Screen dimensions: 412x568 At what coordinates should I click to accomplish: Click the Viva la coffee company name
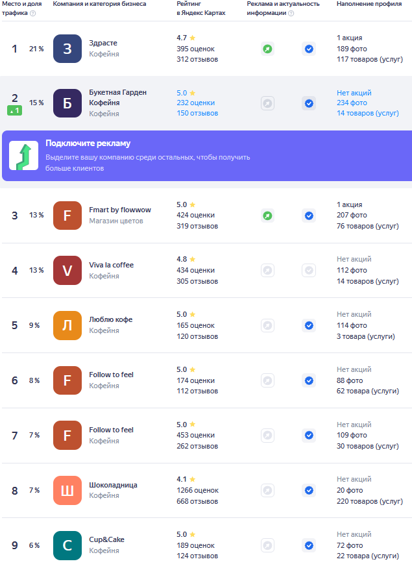click(111, 265)
